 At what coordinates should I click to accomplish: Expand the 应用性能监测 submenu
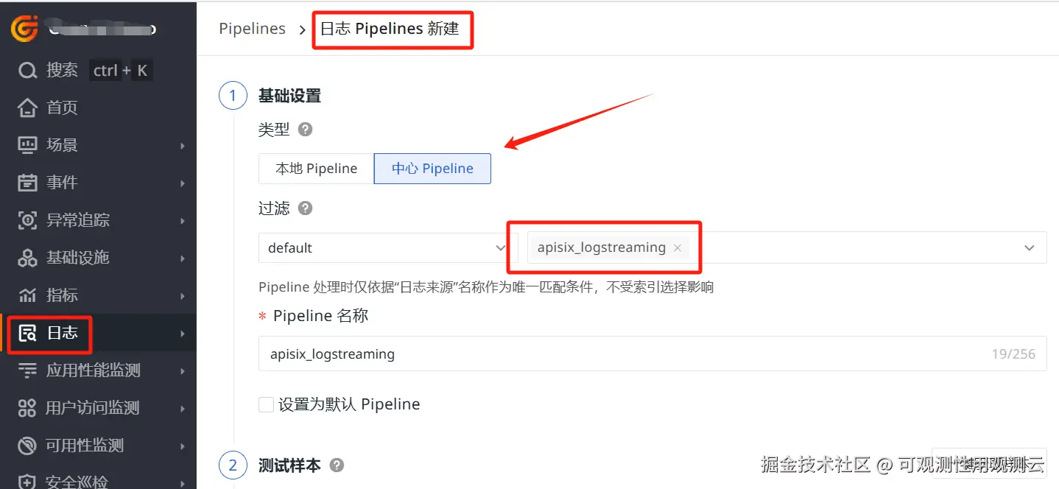182,371
